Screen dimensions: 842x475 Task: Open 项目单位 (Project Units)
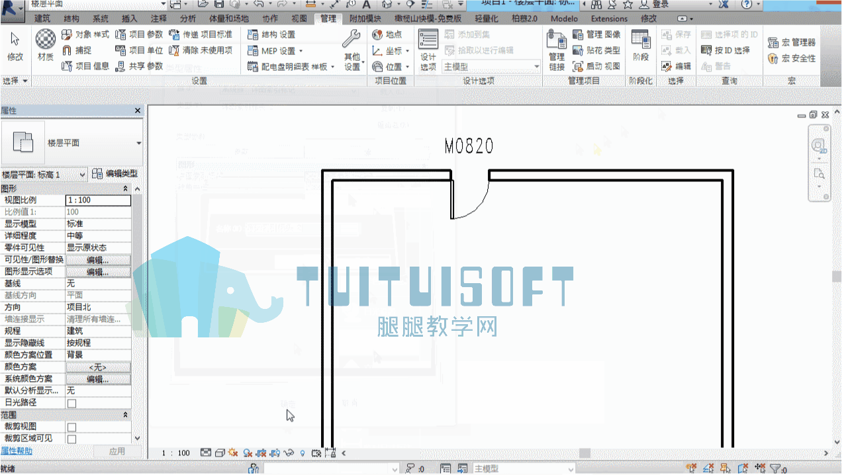pos(139,50)
